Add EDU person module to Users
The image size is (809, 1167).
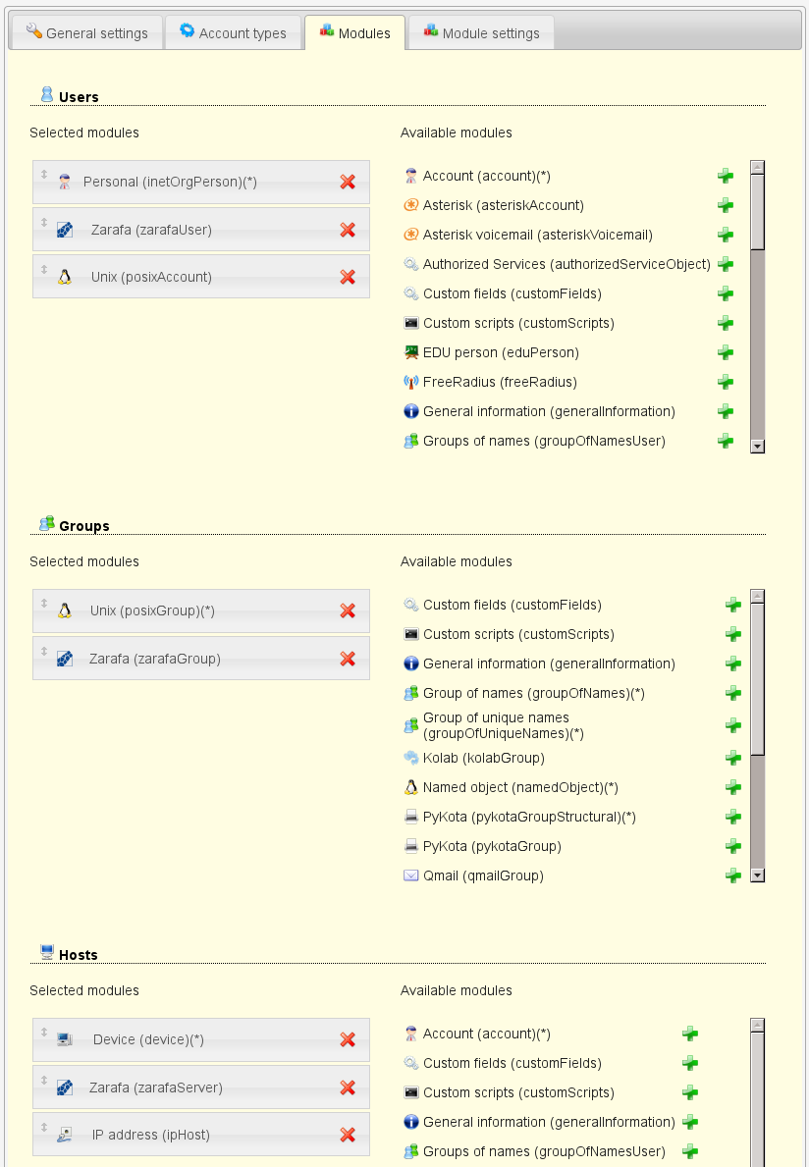(x=725, y=352)
